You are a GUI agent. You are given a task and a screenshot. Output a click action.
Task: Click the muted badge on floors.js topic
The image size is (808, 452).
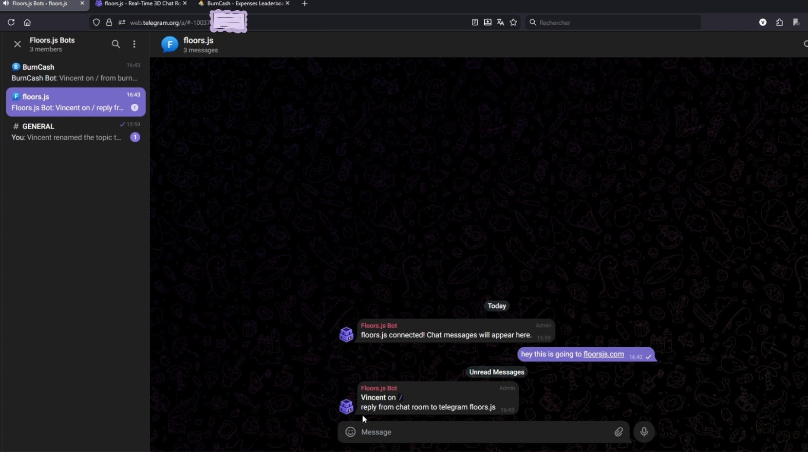pos(135,108)
